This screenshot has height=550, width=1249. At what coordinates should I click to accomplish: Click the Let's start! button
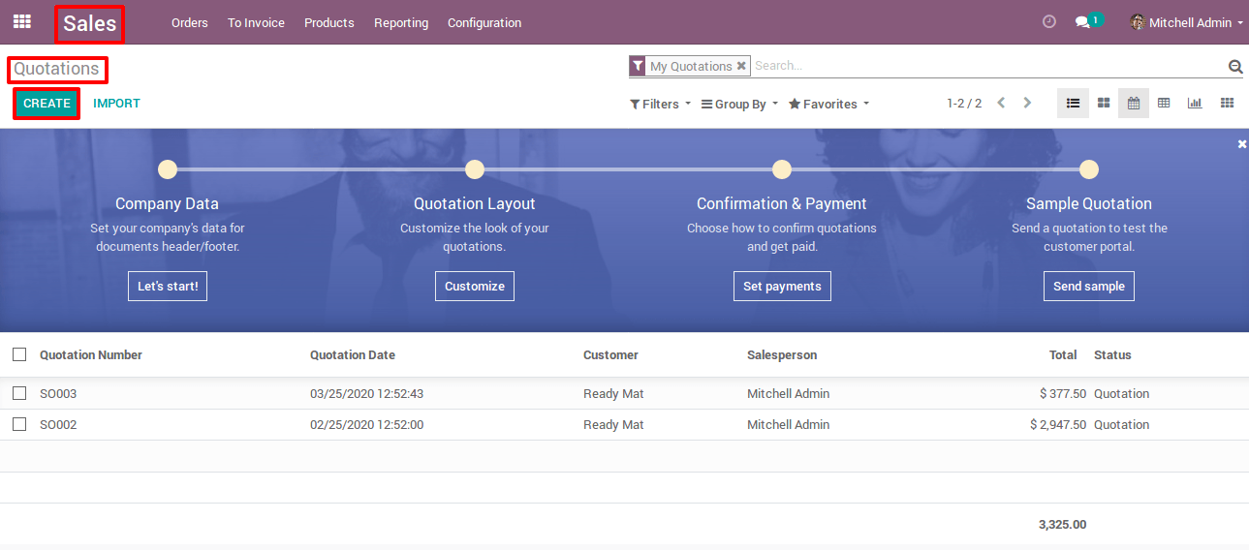168,286
